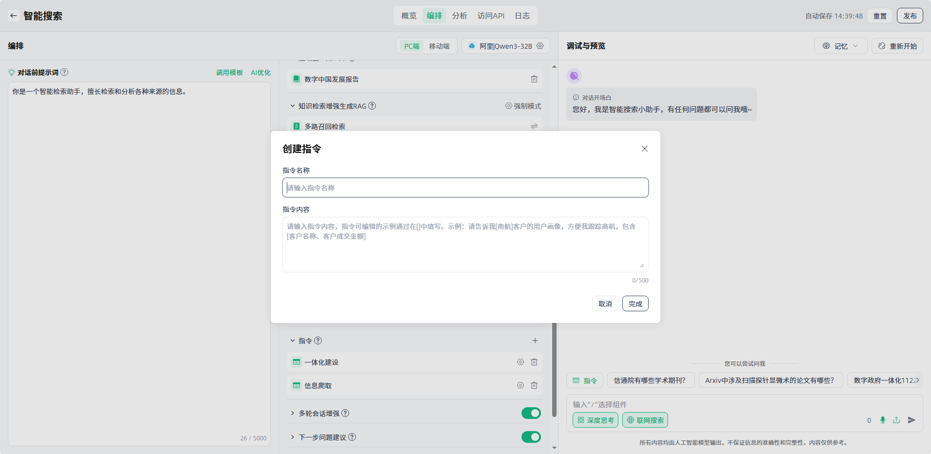Click the 完成 button in dialog
Viewport: 931px width, 454px height.
[x=635, y=303]
